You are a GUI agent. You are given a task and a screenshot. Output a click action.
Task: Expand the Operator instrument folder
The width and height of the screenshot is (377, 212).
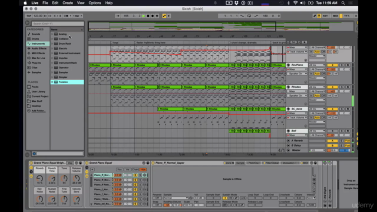[x=52, y=68]
